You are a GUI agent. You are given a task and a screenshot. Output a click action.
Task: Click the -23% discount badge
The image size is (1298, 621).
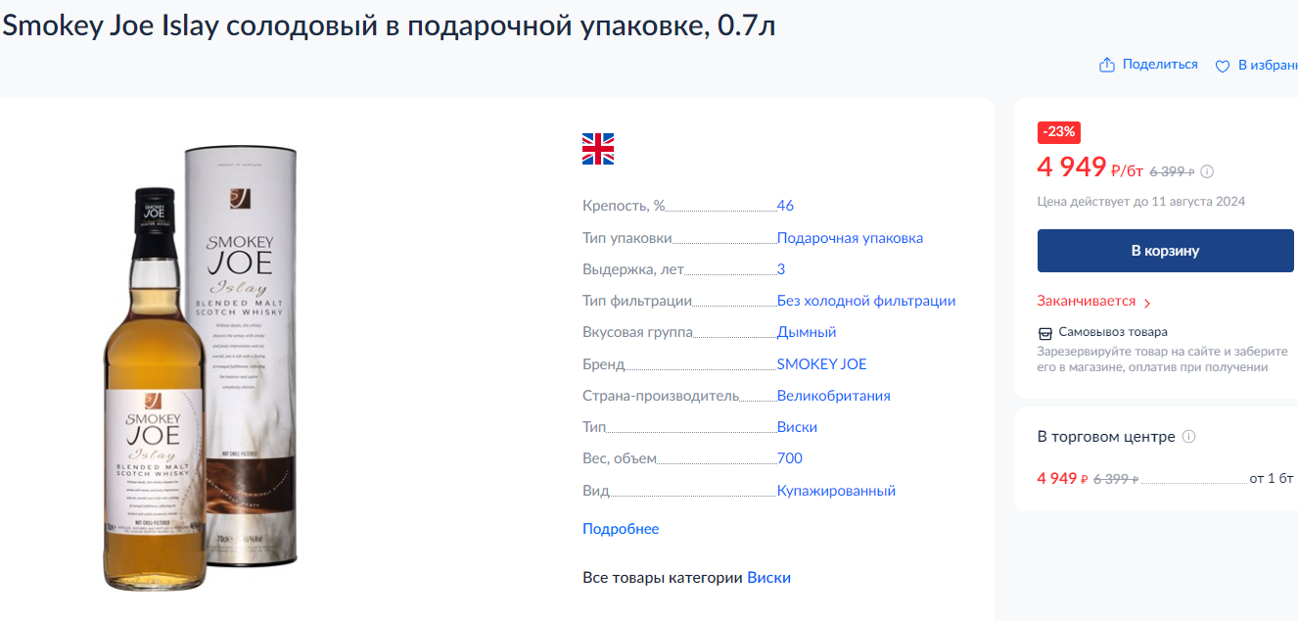click(1059, 131)
